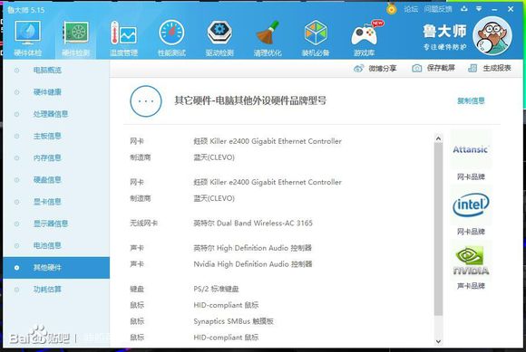Viewport: 526px width, 352px height.
Task: Click 网卡品牌 label under Intel logo
Action: click(x=471, y=232)
